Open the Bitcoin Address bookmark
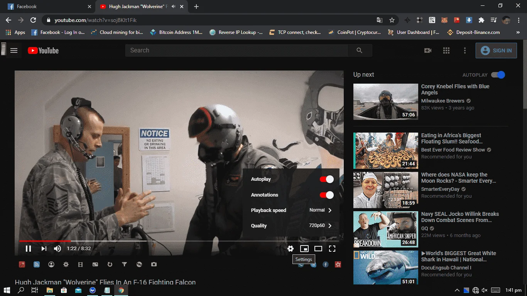Screen dimensions: 527x296 tap(177, 32)
